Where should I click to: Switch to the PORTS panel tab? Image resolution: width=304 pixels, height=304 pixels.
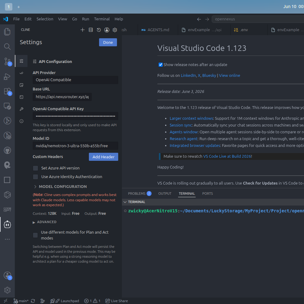click(207, 194)
